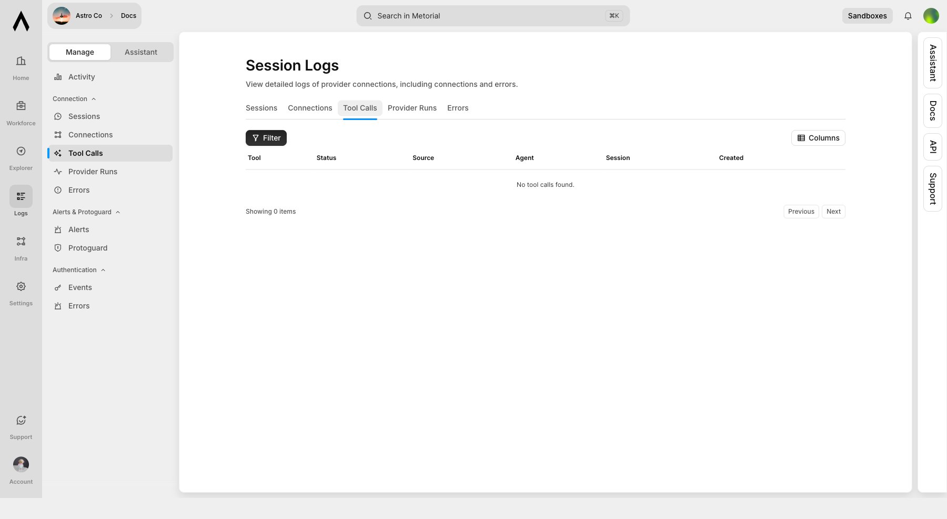Viewport: 947px width, 519px height.
Task: Click the Source column header
Action: point(423,158)
